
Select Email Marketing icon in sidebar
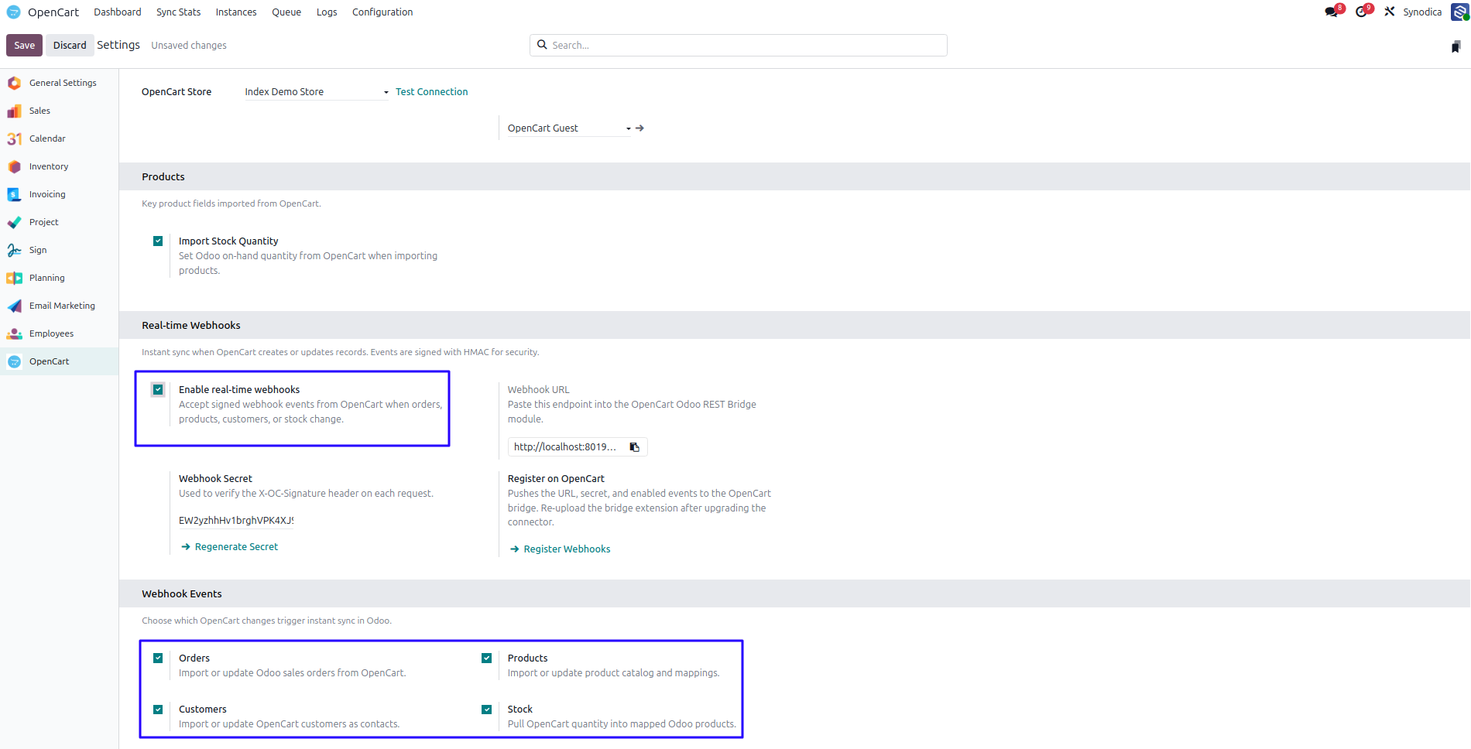tap(14, 306)
